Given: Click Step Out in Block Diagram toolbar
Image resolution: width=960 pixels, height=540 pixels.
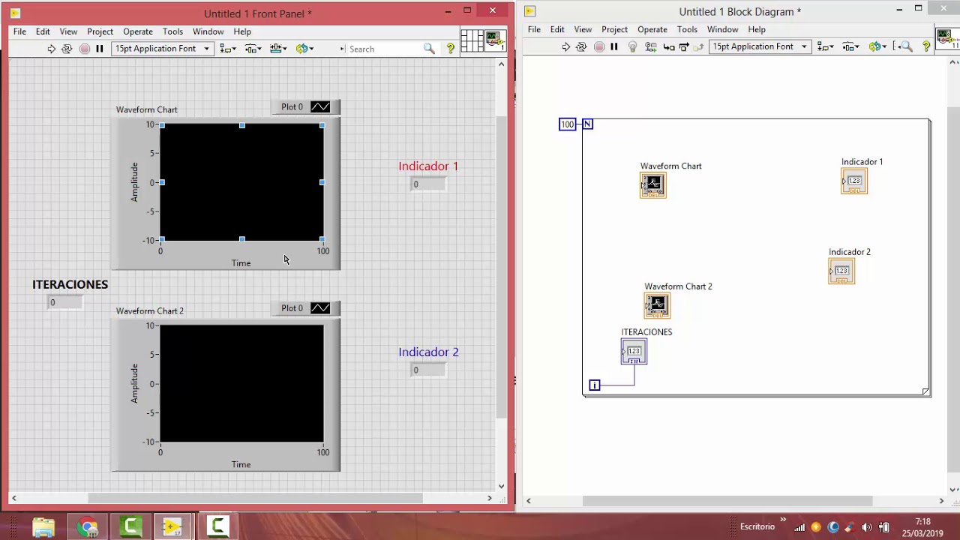Looking at the screenshot, I should [x=698, y=46].
